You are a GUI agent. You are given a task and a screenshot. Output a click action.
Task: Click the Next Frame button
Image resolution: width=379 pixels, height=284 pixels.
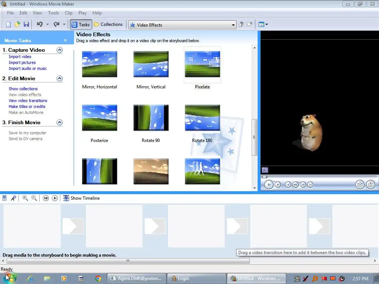click(303, 185)
